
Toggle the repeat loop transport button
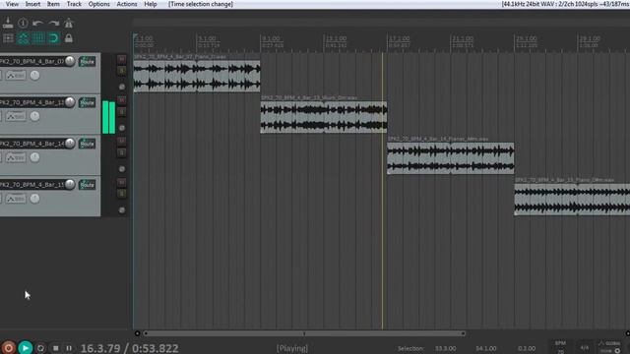click(x=40, y=348)
